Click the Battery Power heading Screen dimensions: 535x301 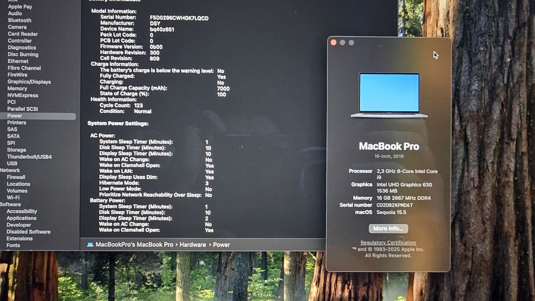[x=108, y=200]
